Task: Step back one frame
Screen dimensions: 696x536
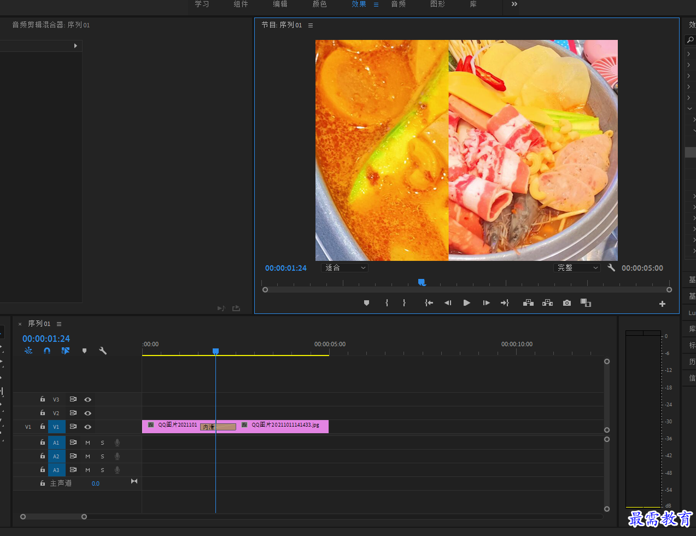Action: (448, 303)
